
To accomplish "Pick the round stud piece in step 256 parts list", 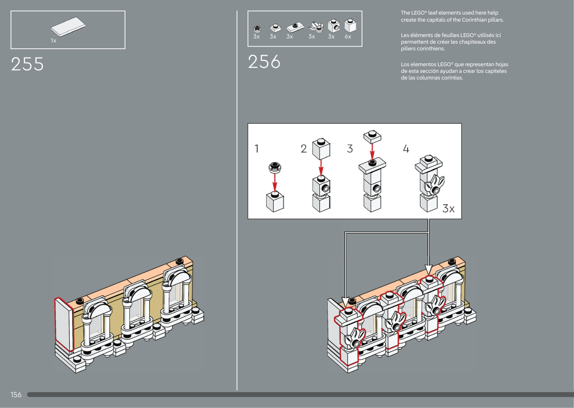I will pyautogui.click(x=257, y=29).
